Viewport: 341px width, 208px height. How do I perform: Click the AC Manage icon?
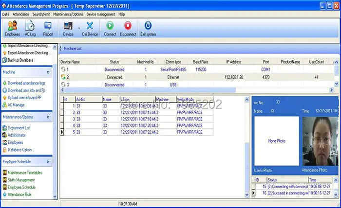(4, 105)
